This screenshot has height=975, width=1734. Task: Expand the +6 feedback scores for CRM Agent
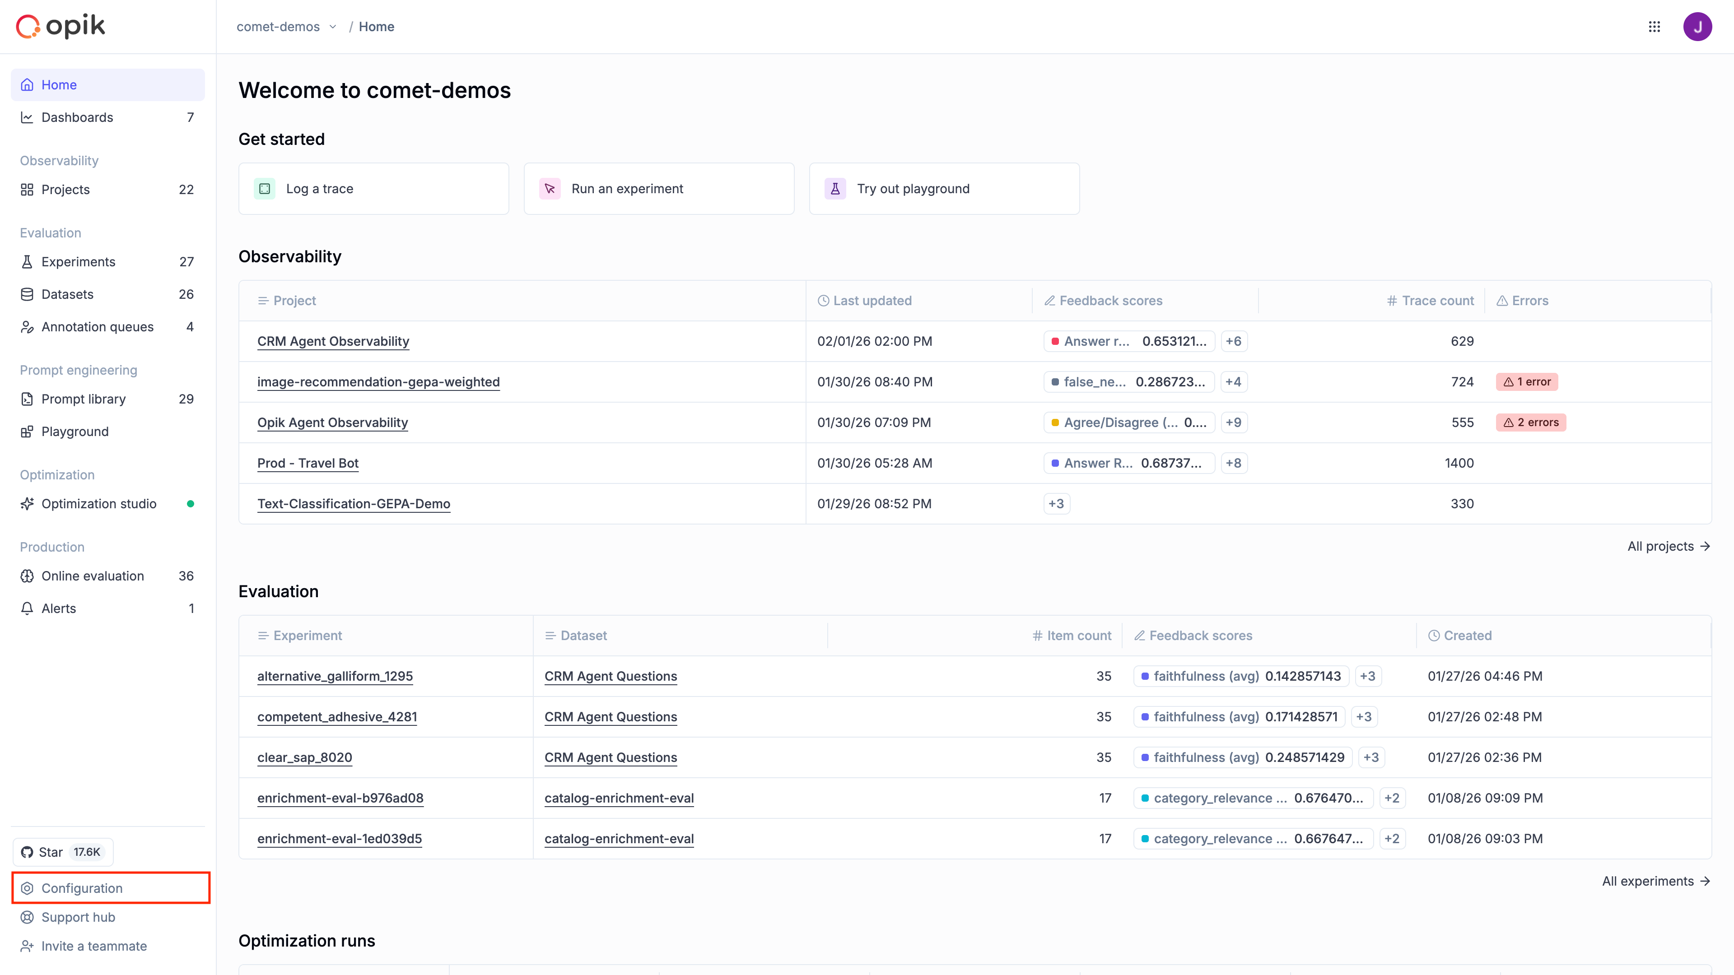pos(1233,341)
